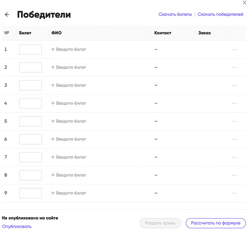Viewport: 250px width, 232px height.
Task: Click the Раздать призы button
Action: coord(160,223)
